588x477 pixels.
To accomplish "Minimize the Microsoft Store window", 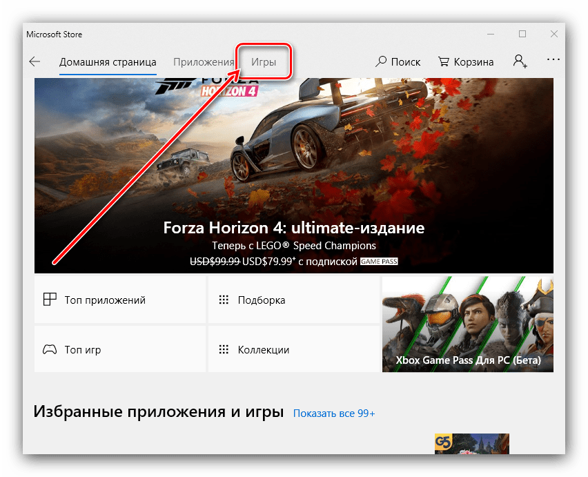I will (491, 34).
